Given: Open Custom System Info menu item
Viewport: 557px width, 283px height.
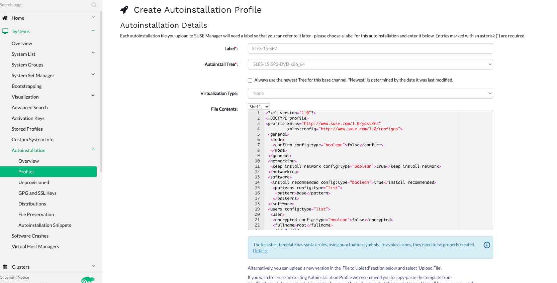Looking at the screenshot, I should pyautogui.click(x=32, y=140).
